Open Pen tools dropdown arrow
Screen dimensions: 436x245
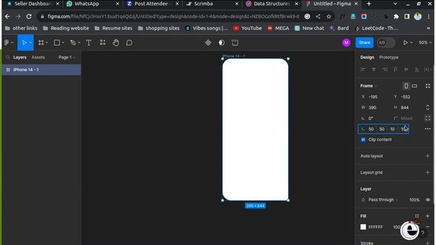tap(79, 43)
